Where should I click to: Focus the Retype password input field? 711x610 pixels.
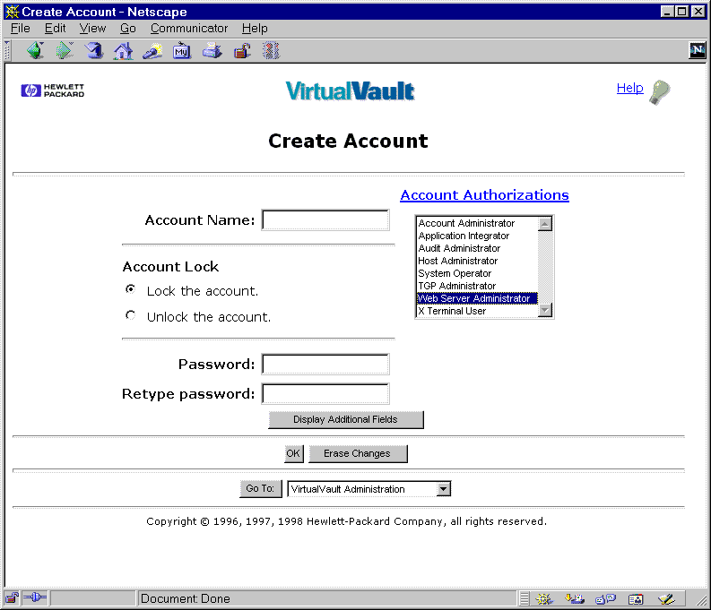tap(325, 393)
